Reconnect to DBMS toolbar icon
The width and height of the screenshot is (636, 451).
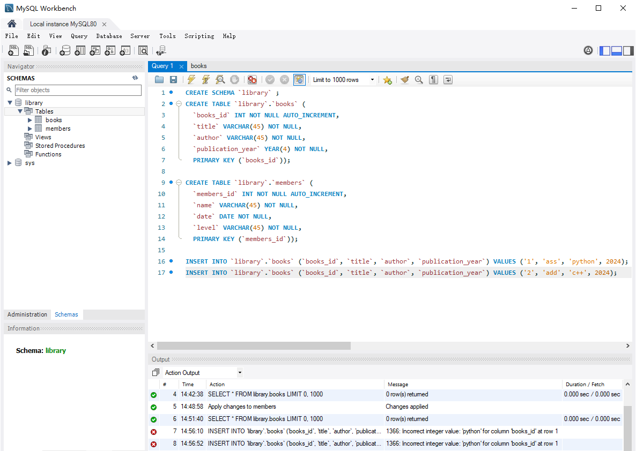pyautogui.click(x=161, y=50)
